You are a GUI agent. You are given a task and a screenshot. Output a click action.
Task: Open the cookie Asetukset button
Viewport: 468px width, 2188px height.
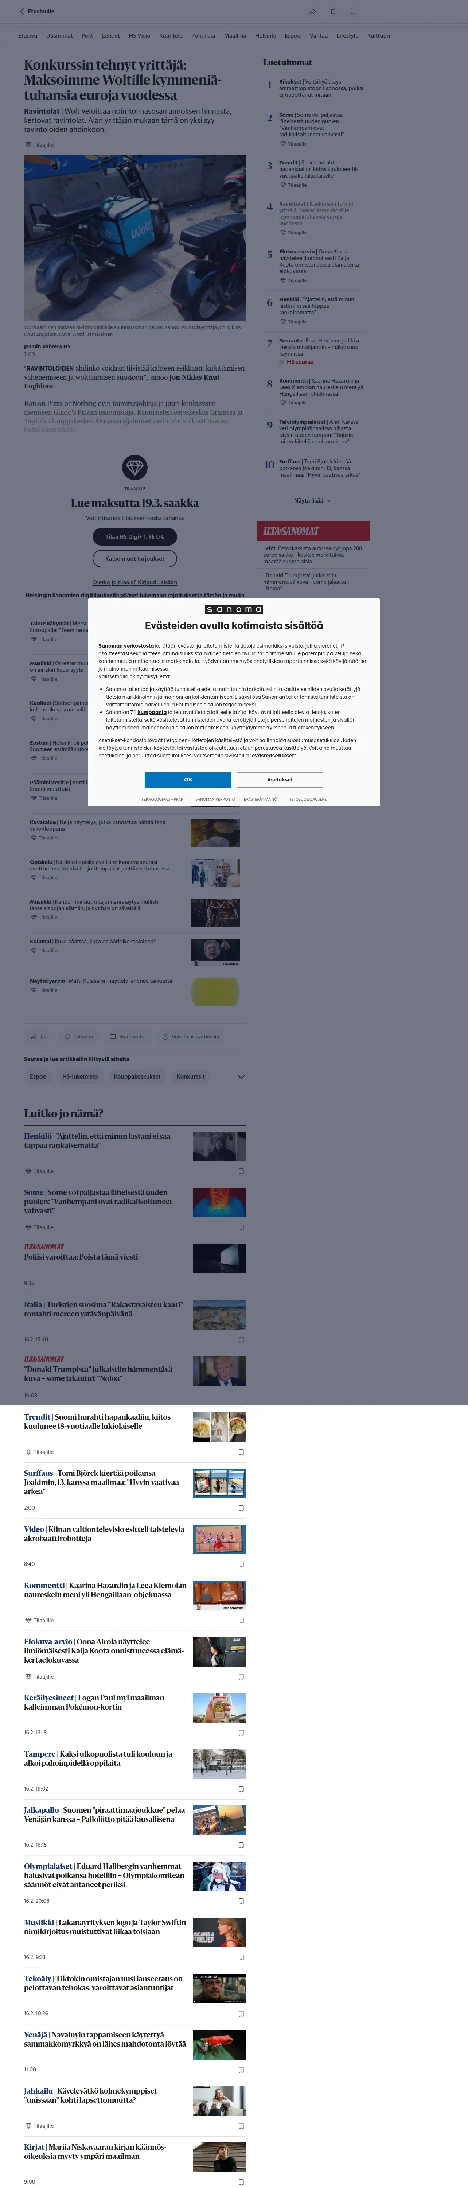click(x=280, y=779)
